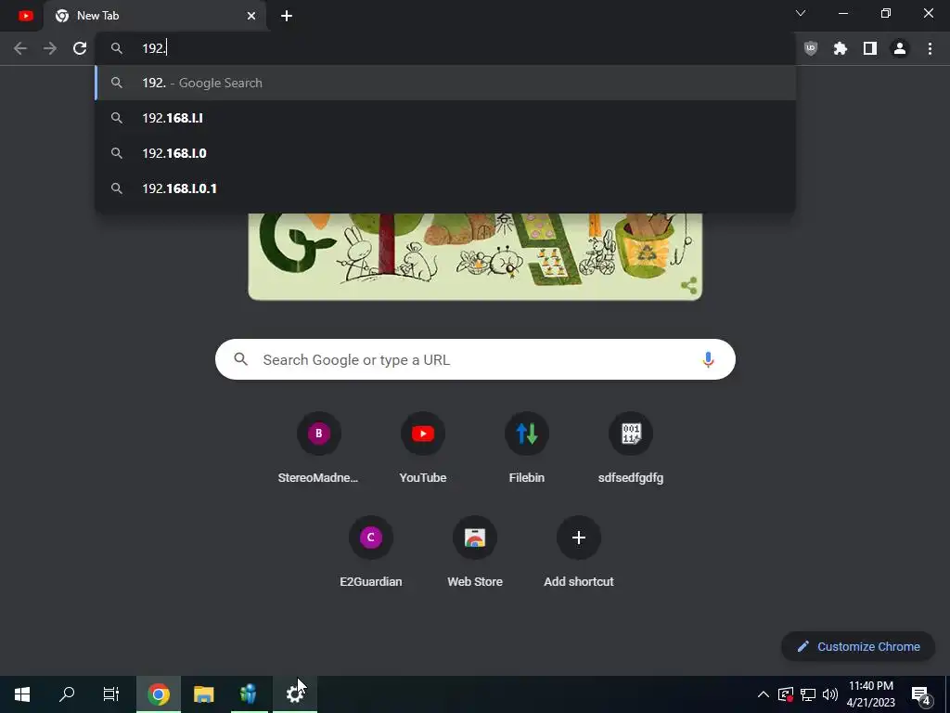Restore down the Chrome window
Screen dimensions: 950x713
coord(886,13)
